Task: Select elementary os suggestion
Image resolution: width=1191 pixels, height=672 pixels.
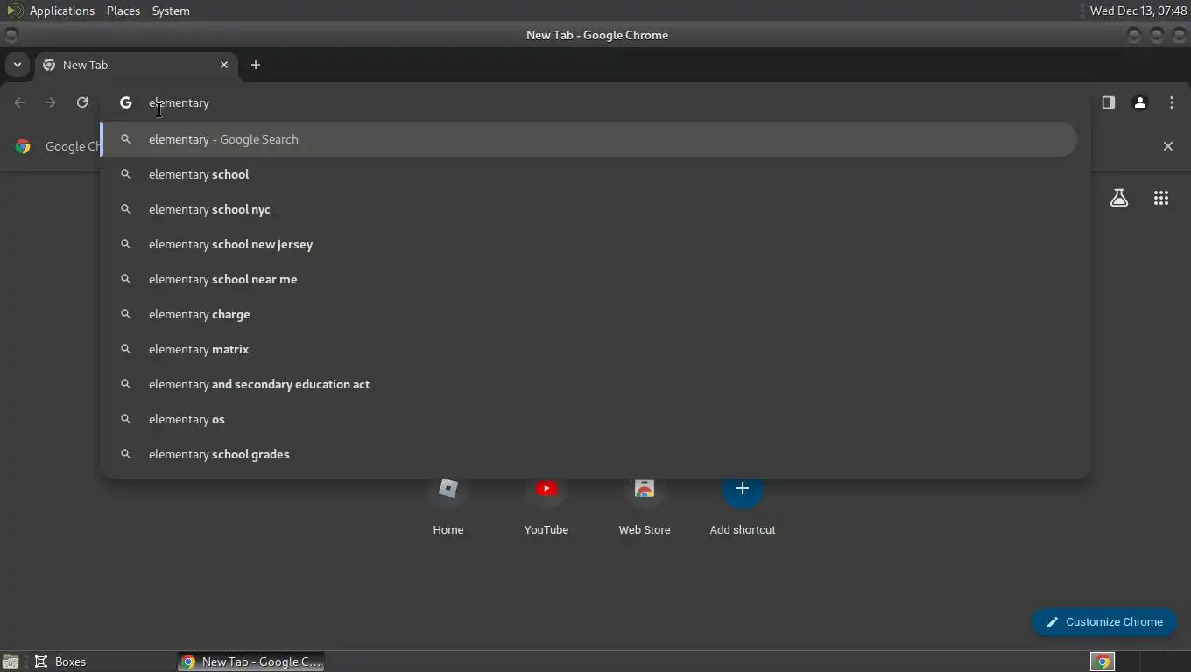Action: [x=588, y=419]
